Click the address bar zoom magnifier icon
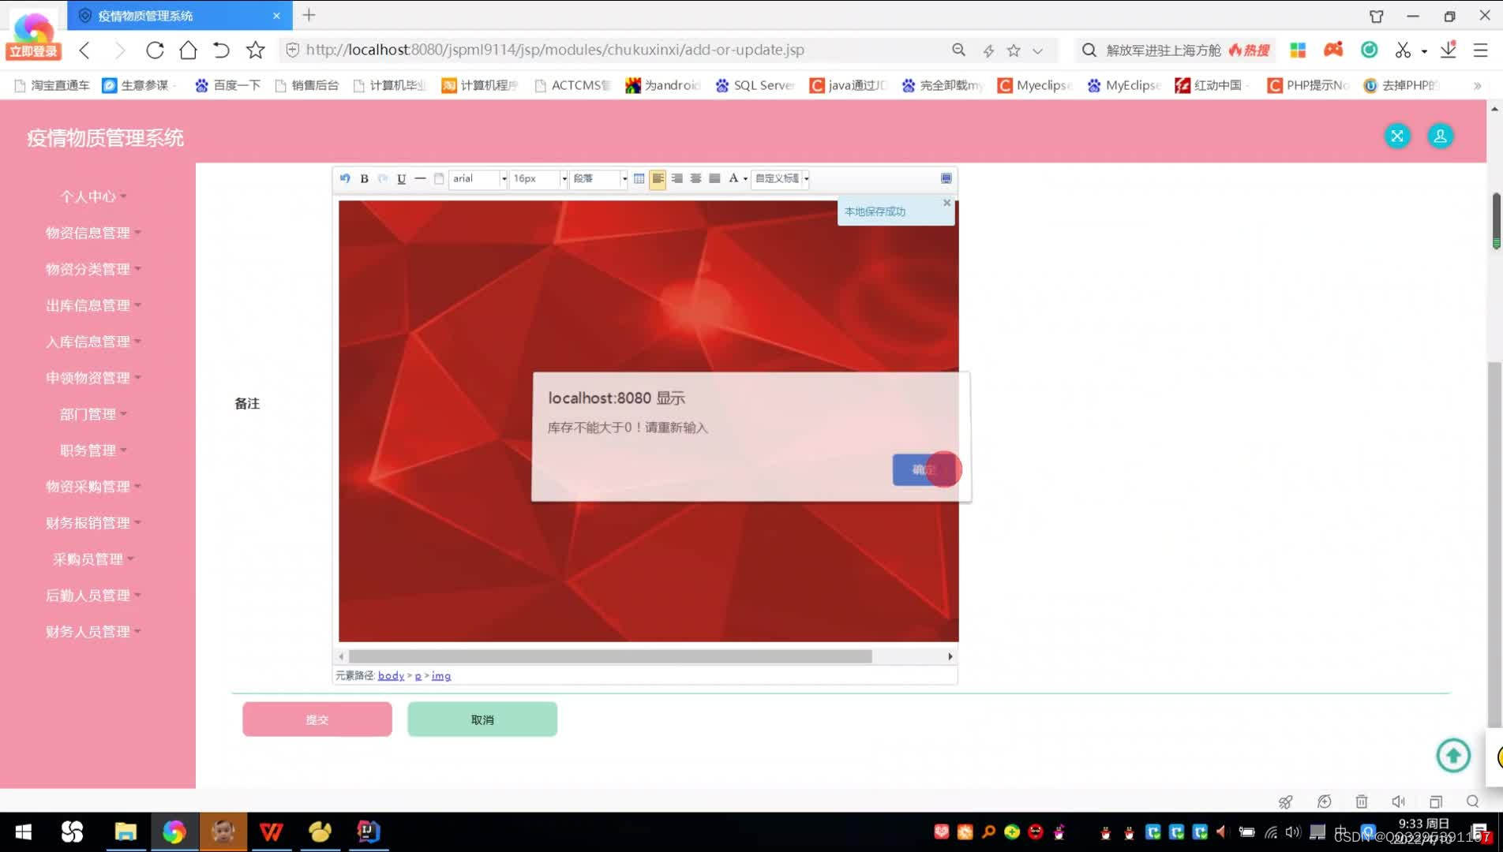1503x852 pixels. [x=958, y=50]
